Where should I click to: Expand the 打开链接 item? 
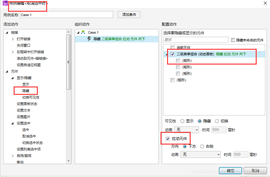[x=13, y=39]
